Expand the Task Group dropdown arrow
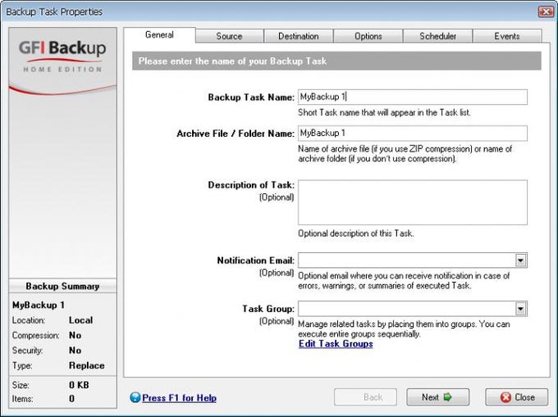The image size is (558, 417). tap(520, 309)
